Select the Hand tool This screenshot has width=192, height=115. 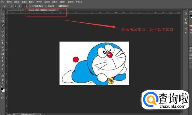pyautogui.click(x=3, y=80)
